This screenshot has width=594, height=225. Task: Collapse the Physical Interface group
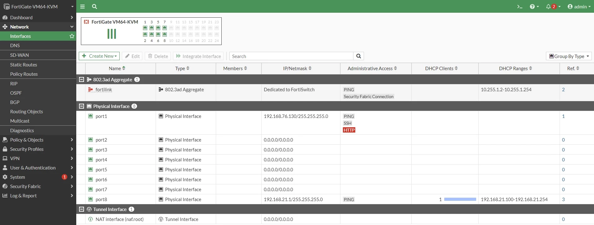tap(82, 106)
